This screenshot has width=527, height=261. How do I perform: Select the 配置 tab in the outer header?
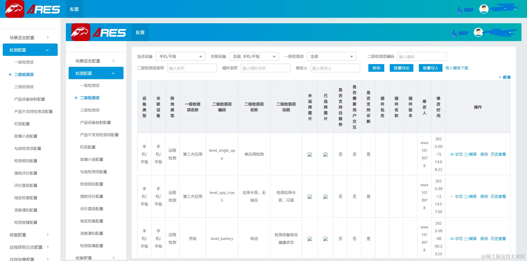pyautogui.click(x=74, y=9)
